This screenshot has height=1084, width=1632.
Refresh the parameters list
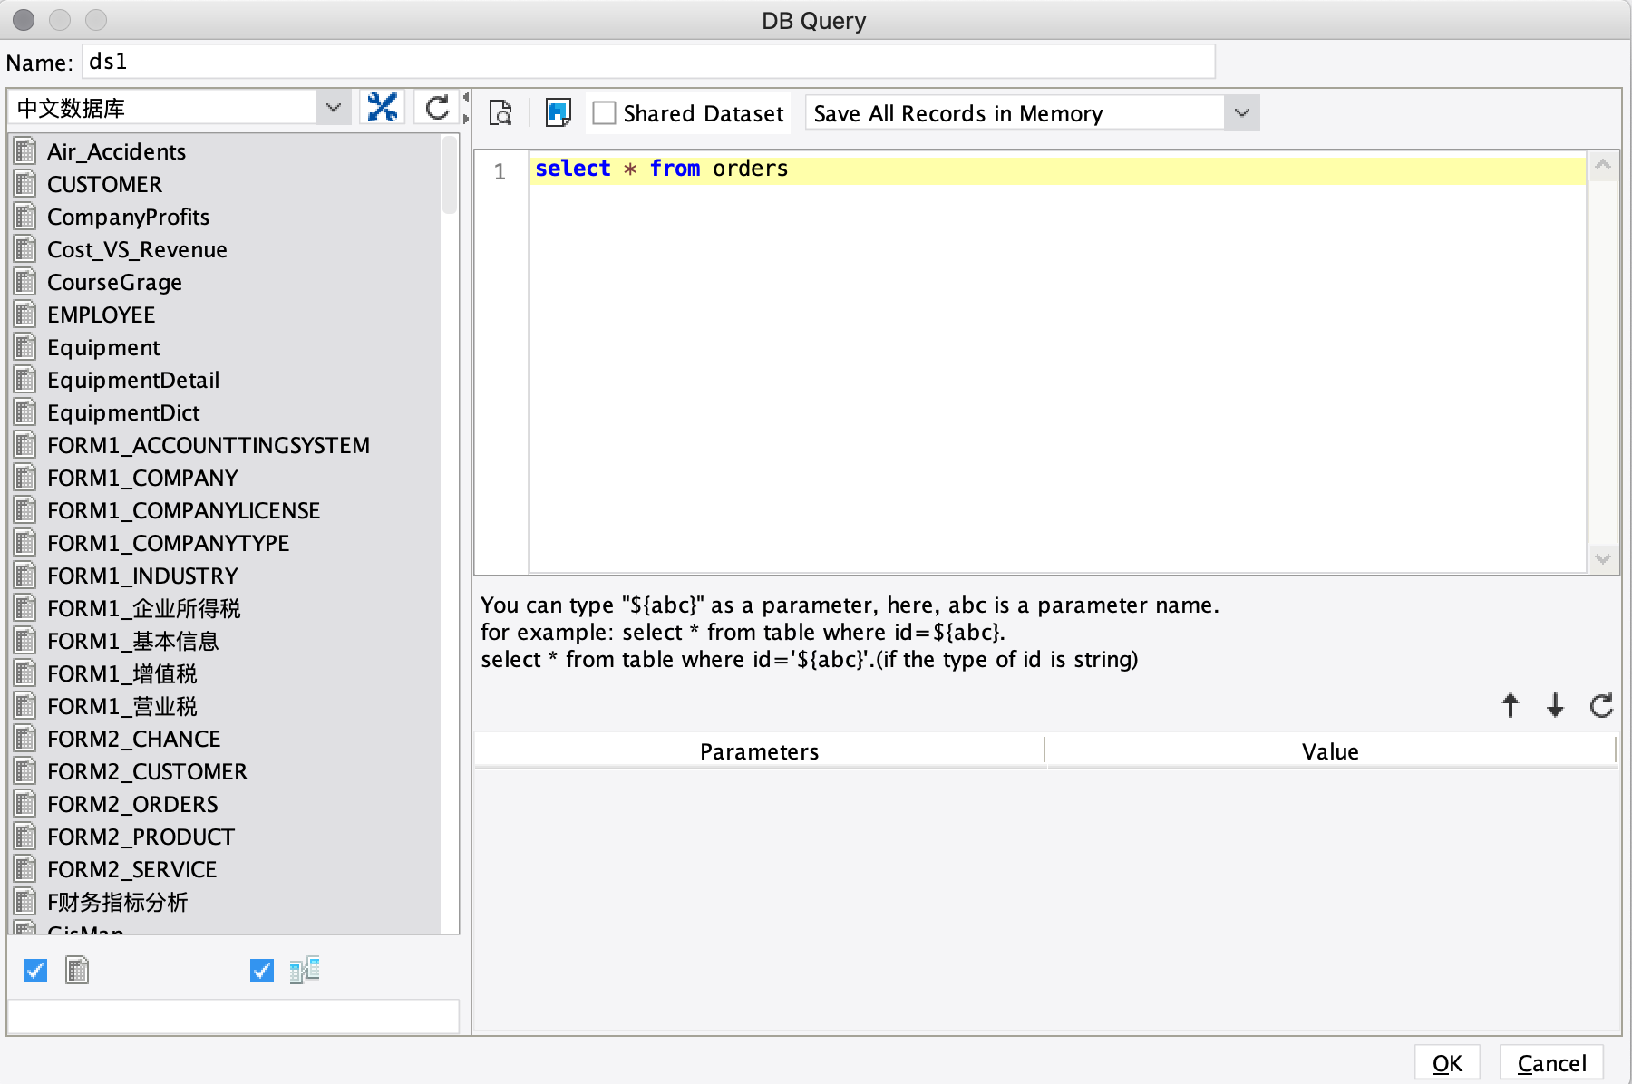(x=1602, y=705)
